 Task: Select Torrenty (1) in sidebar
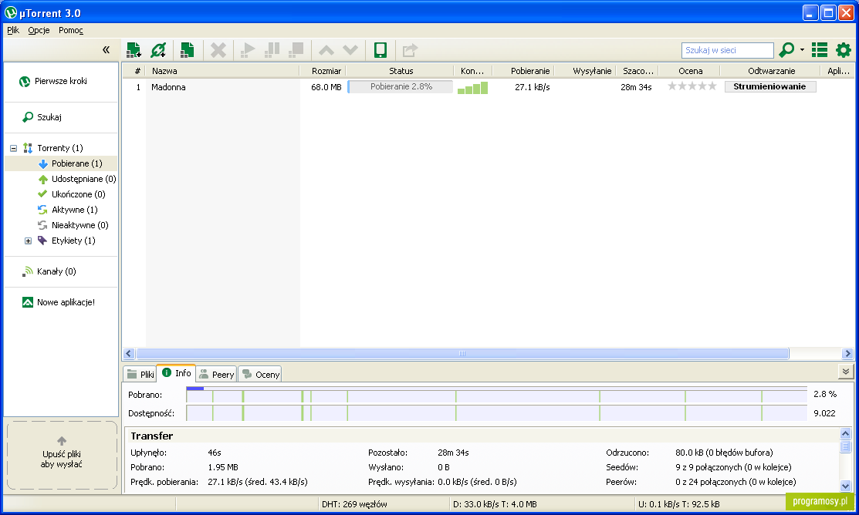pos(59,148)
